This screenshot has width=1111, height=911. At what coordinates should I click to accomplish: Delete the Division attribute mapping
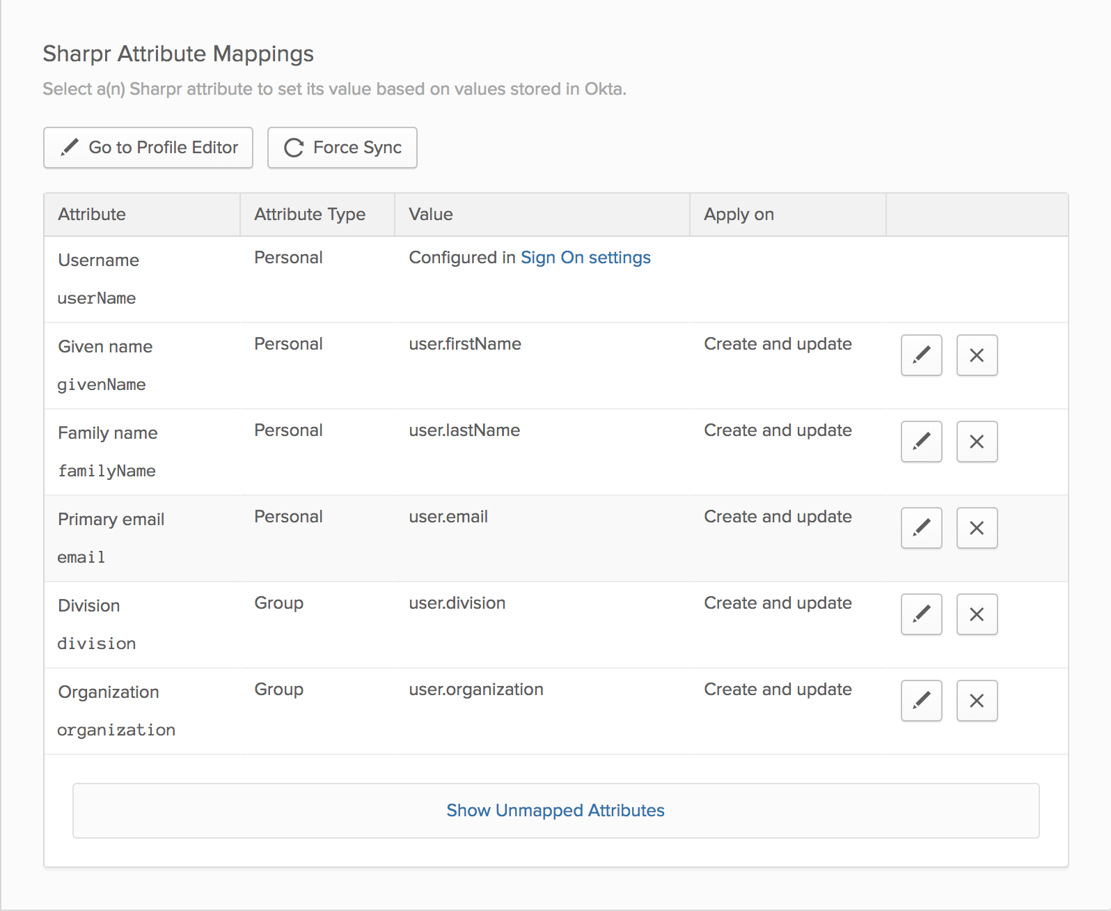coord(977,614)
